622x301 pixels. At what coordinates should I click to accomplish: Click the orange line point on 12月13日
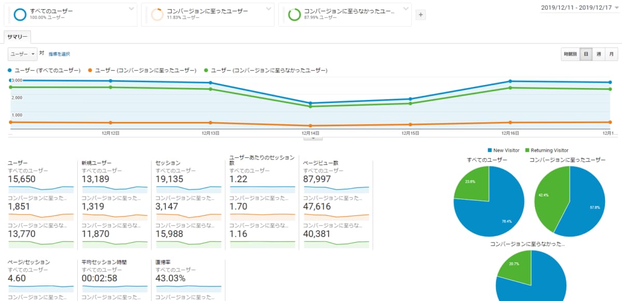[210, 123]
